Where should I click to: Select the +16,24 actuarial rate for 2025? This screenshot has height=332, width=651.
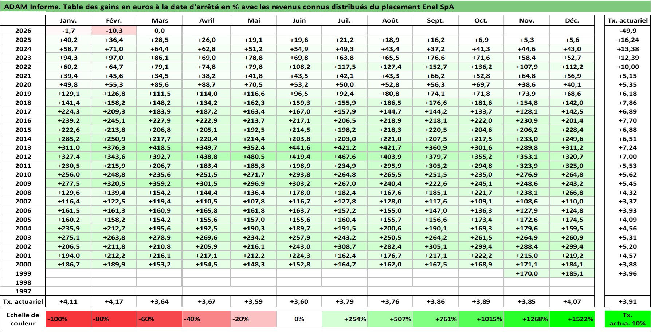click(x=627, y=40)
